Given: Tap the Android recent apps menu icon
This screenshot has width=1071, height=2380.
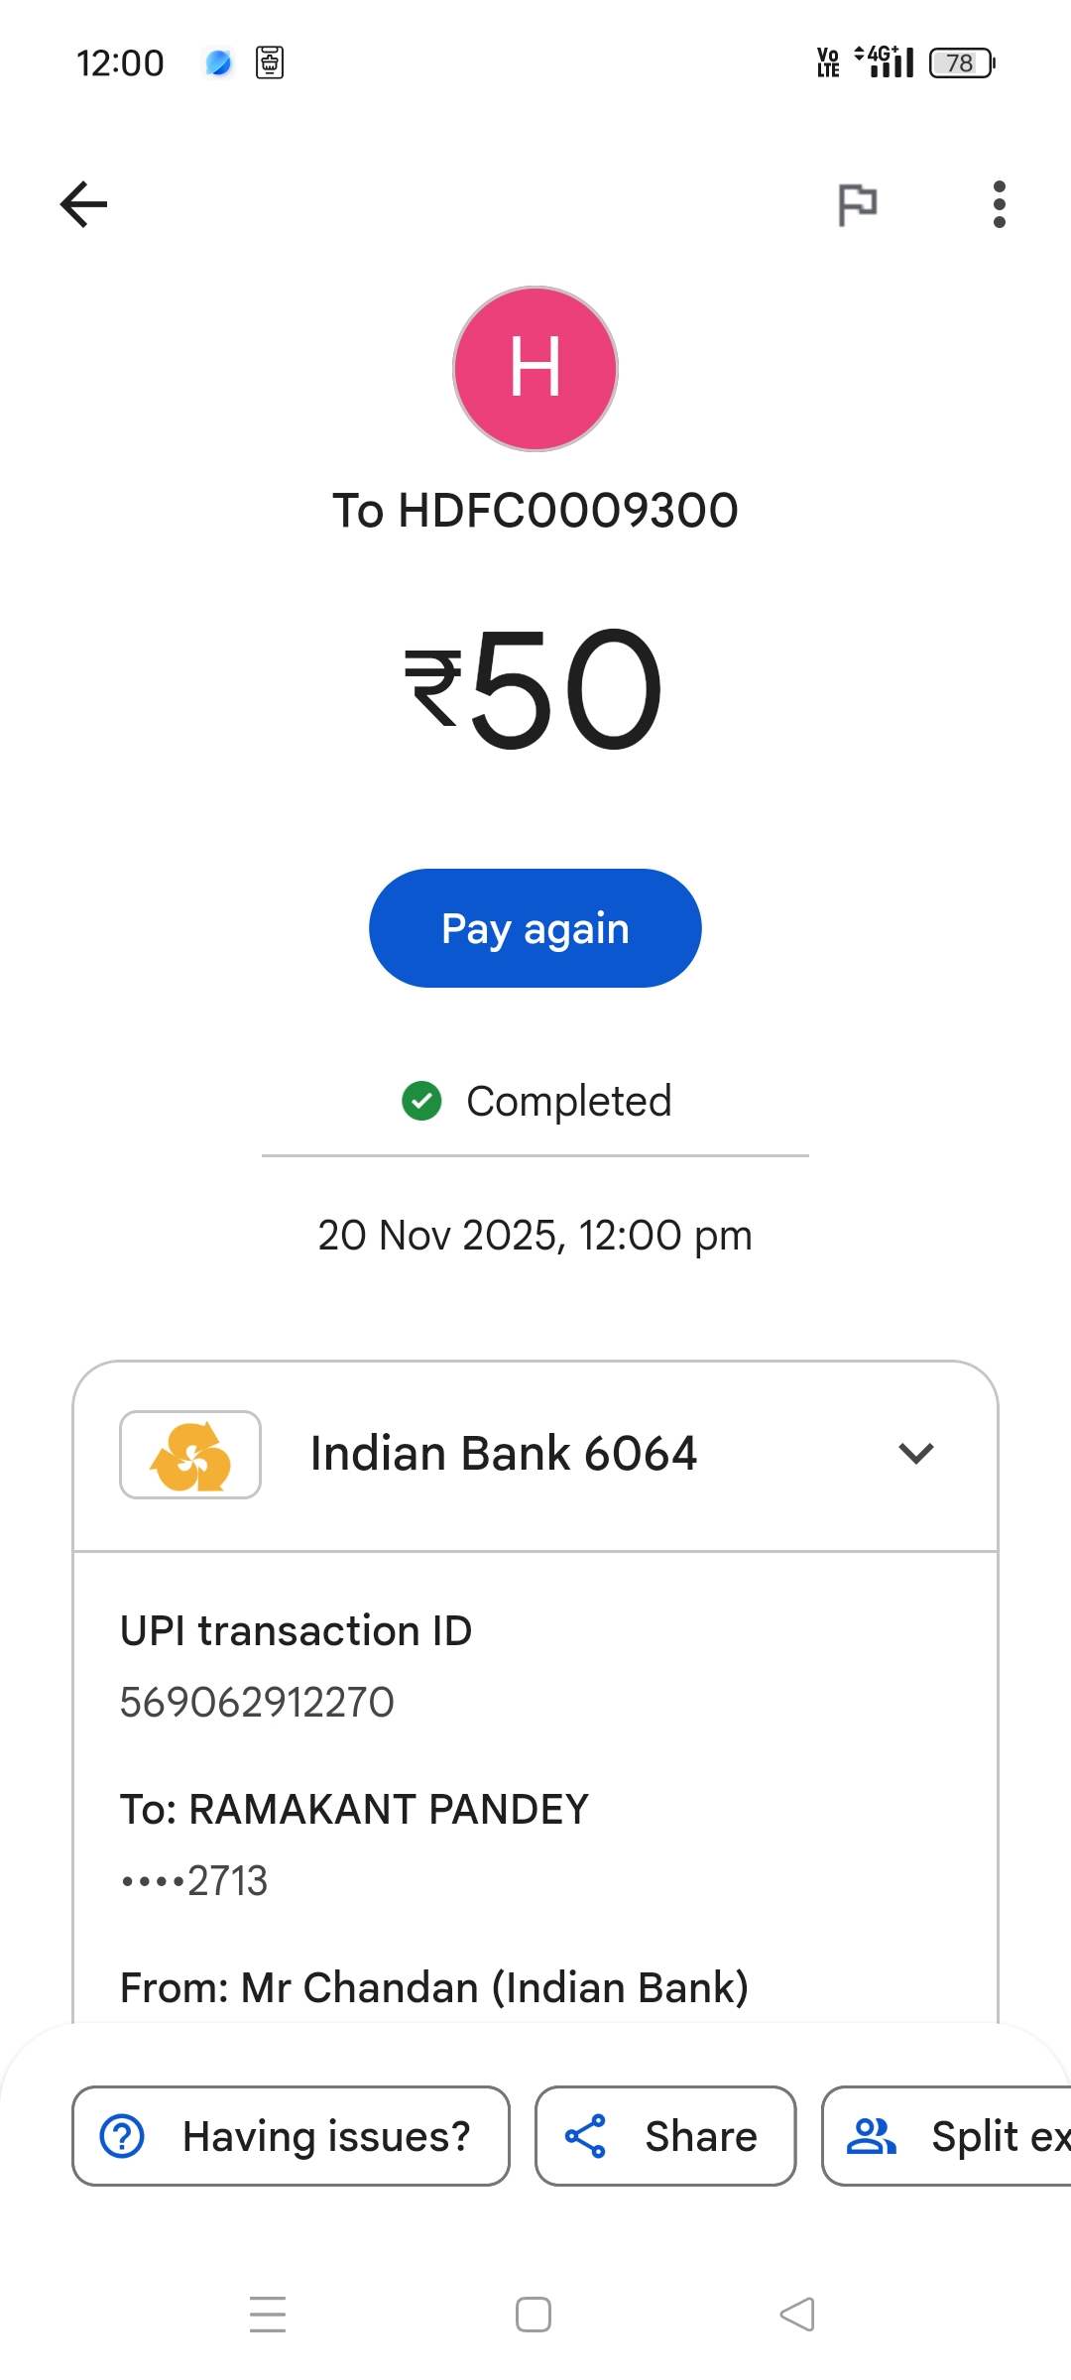Looking at the screenshot, I should (268, 2315).
